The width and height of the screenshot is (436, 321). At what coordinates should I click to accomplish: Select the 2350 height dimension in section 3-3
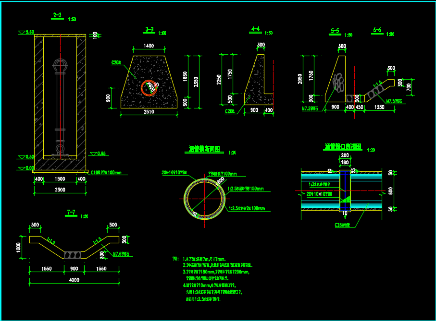pos(196,82)
